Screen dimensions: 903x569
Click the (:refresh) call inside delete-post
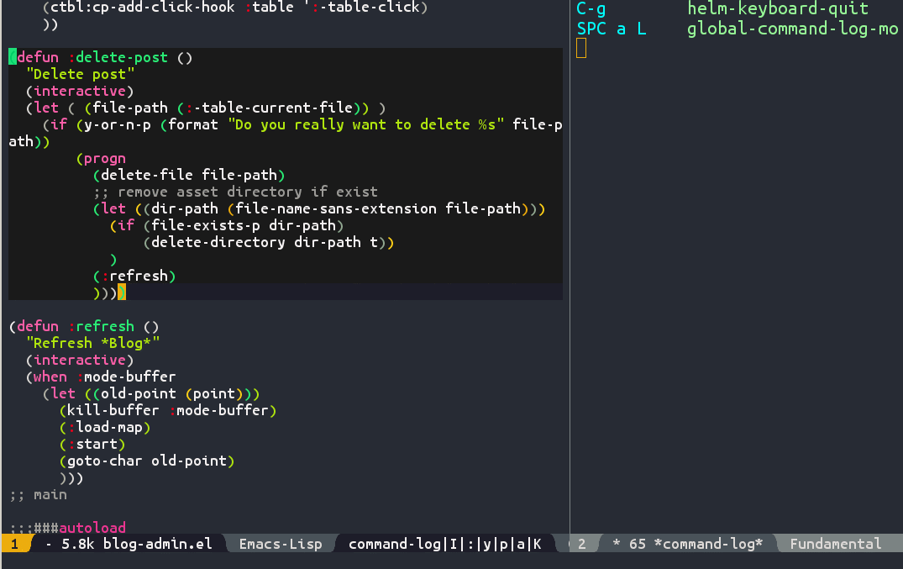click(x=134, y=277)
